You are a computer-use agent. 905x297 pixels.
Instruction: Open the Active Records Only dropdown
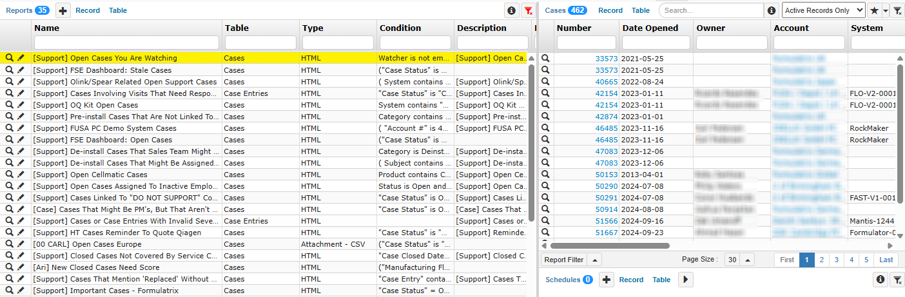[x=823, y=10]
